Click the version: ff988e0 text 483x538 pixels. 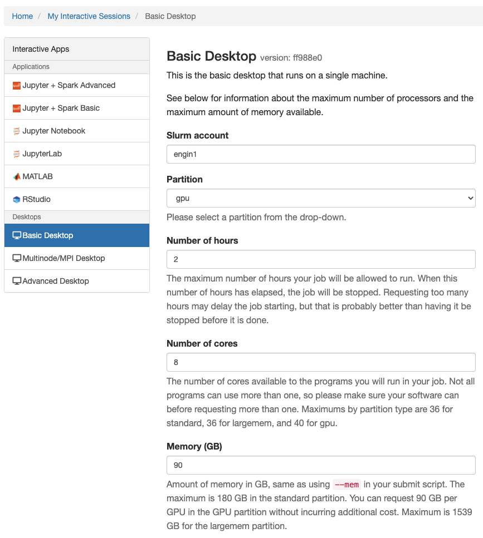(291, 58)
